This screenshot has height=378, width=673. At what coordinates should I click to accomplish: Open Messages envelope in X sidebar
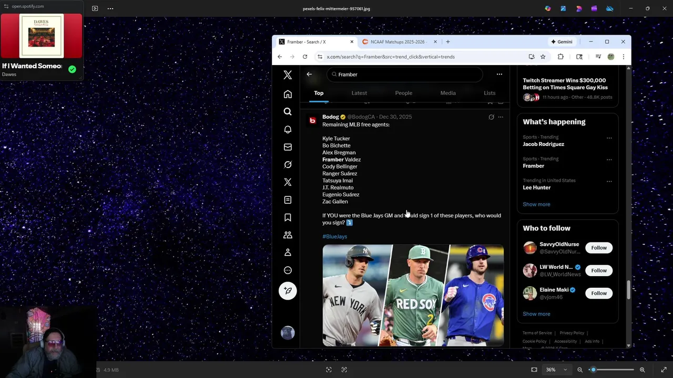[x=288, y=147]
